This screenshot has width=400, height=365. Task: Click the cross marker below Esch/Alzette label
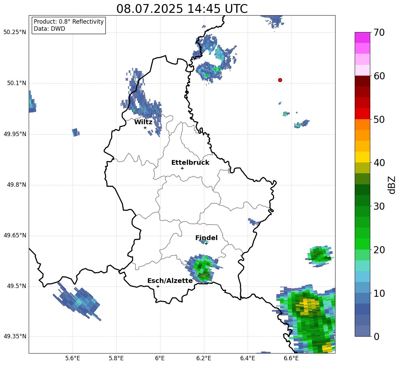pos(158,286)
